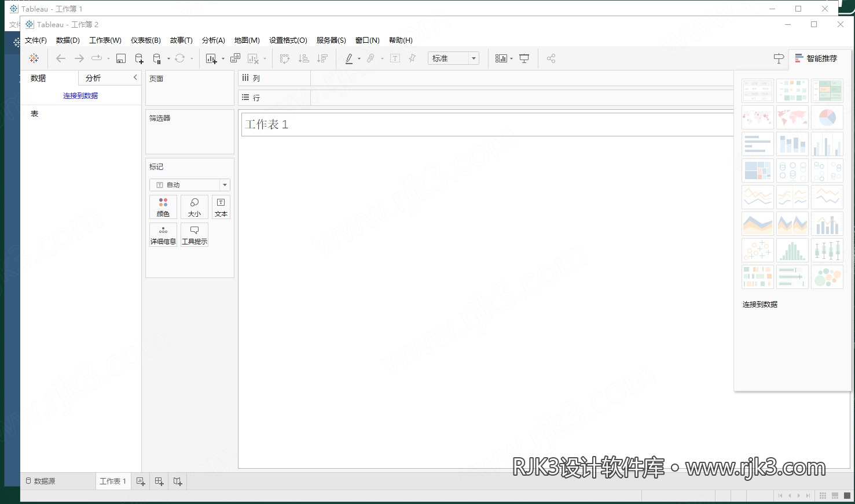Collapse the data pane with the chevron
855x504 pixels.
tap(135, 77)
